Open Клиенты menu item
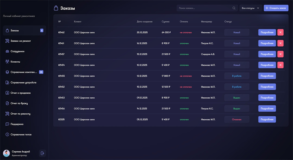 24,62
